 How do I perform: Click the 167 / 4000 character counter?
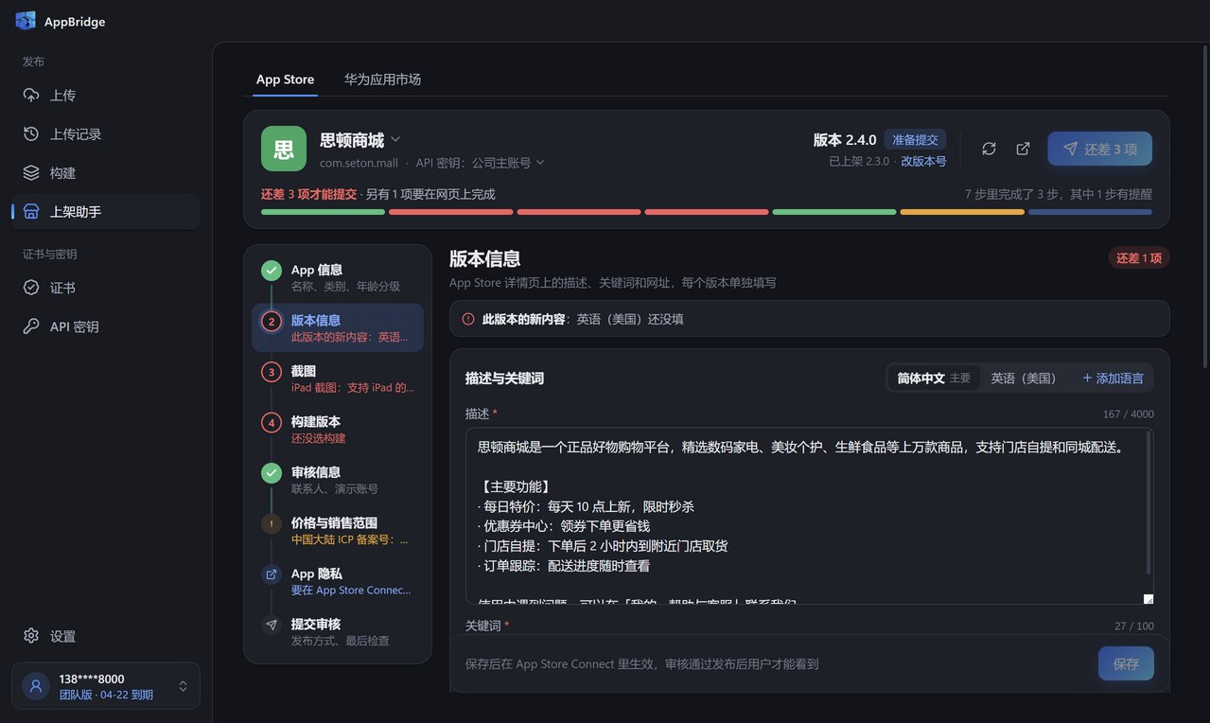click(x=1128, y=414)
